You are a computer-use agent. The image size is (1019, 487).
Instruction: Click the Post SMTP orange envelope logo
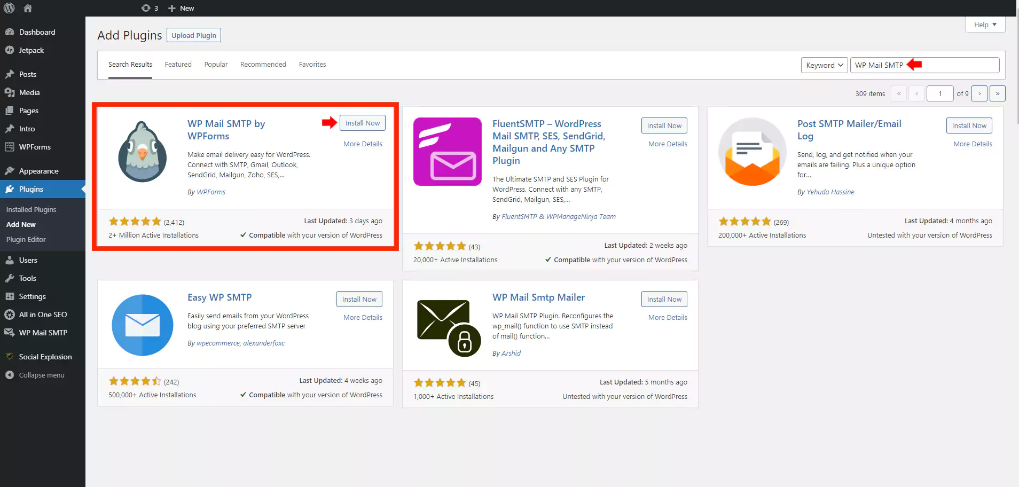tap(753, 152)
